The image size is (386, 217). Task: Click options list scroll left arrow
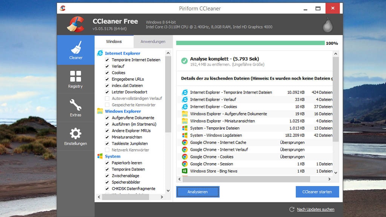(x=99, y=197)
